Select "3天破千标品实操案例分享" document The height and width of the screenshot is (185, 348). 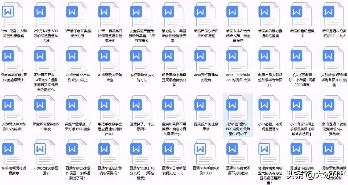point(77,15)
